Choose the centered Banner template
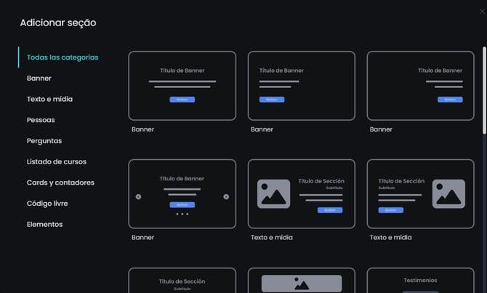This screenshot has height=293, width=487. click(x=182, y=86)
